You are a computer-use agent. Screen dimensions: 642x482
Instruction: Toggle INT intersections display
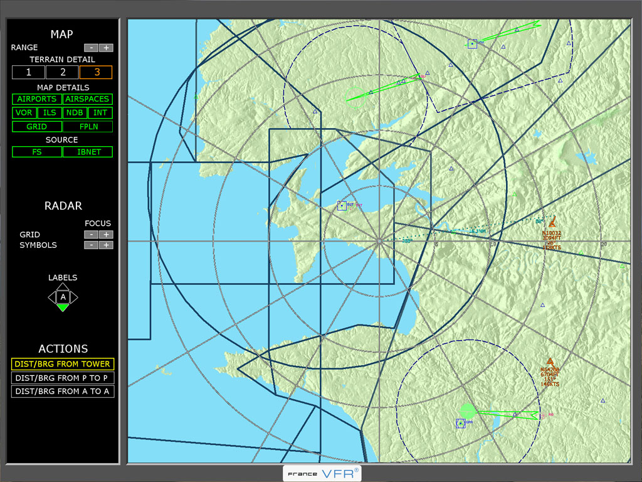point(100,113)
